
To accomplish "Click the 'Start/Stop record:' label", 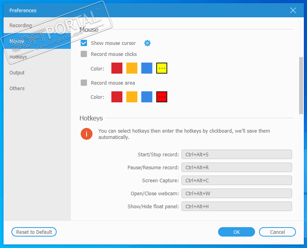I will point(158,155).
